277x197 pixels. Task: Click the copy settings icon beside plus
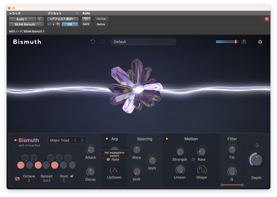pos(58,24)
